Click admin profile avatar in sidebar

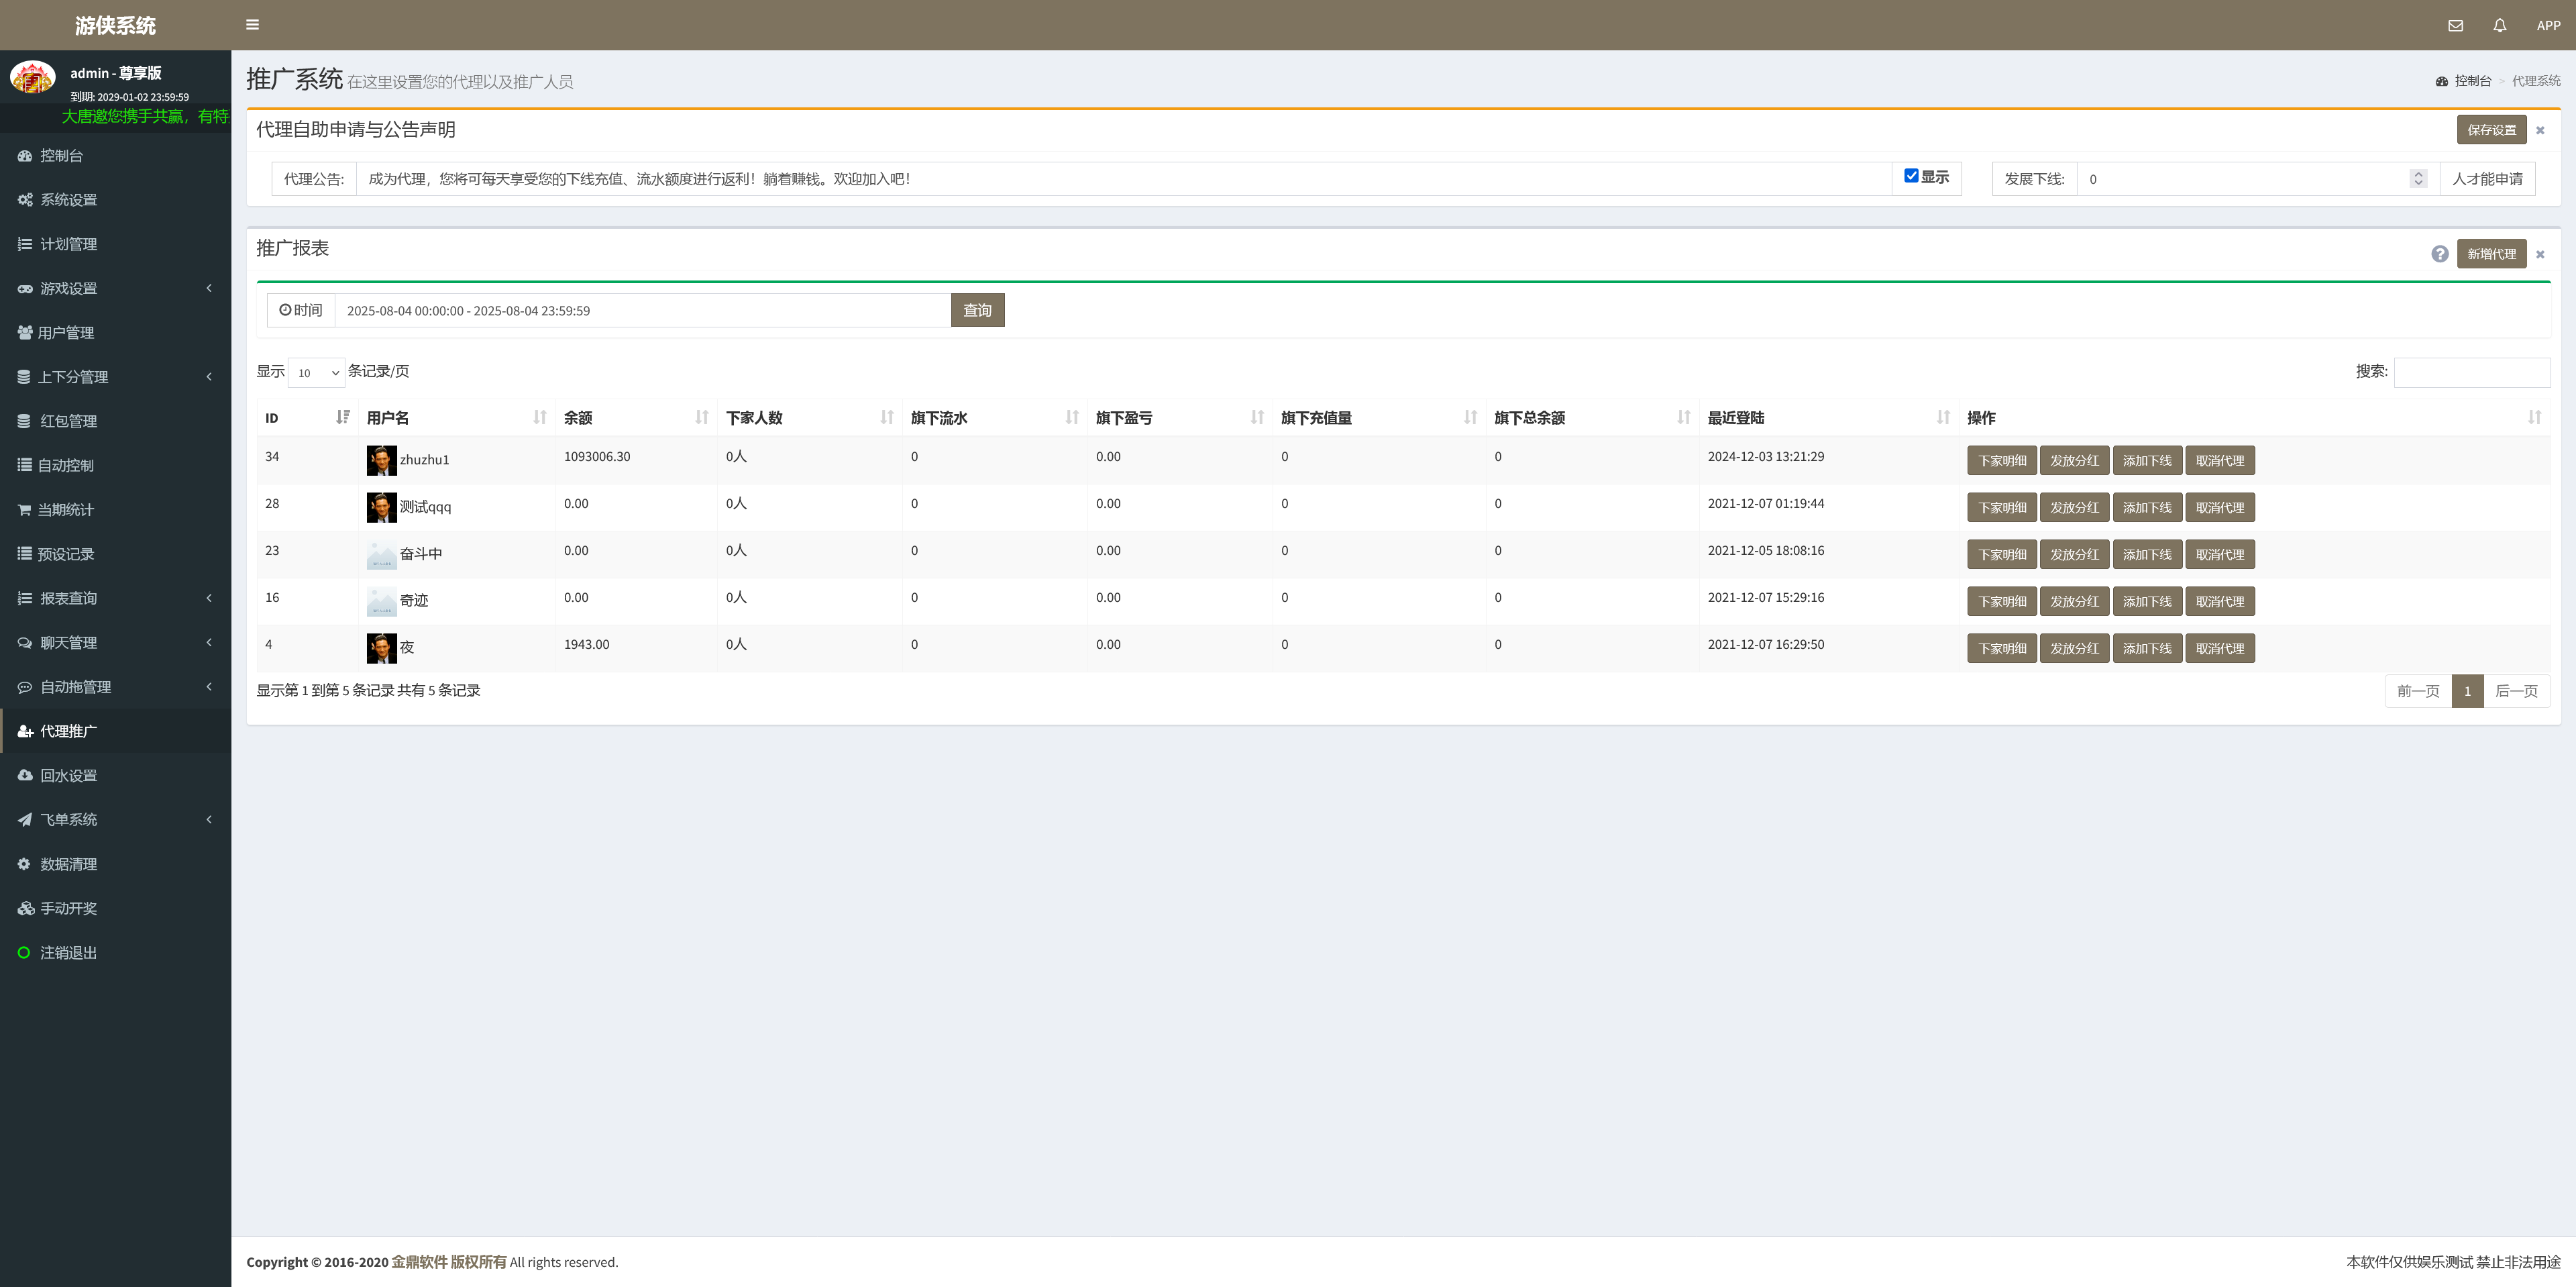33,77
